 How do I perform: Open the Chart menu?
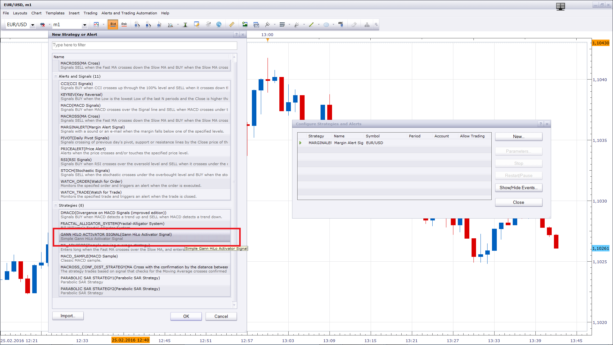click(36, 13)
